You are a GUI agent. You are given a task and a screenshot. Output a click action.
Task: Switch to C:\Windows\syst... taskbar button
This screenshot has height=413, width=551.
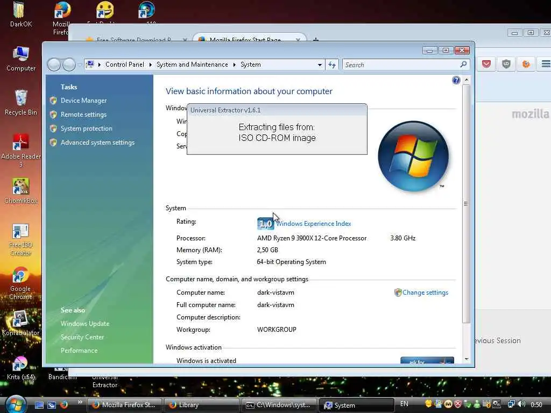[x=279, y=405]
